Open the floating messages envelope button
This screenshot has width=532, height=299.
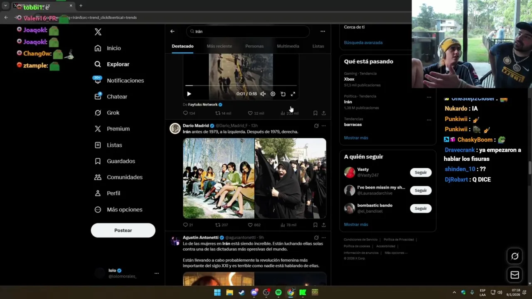coord(515,275)
